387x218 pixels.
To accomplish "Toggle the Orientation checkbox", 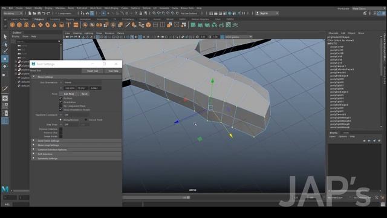I will point(60,102).
